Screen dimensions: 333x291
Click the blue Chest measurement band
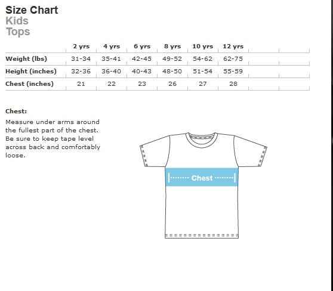(202, 177)
